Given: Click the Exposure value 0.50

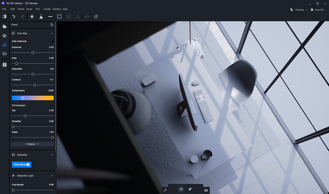Looking at the screenshot, I should point(51,47).
